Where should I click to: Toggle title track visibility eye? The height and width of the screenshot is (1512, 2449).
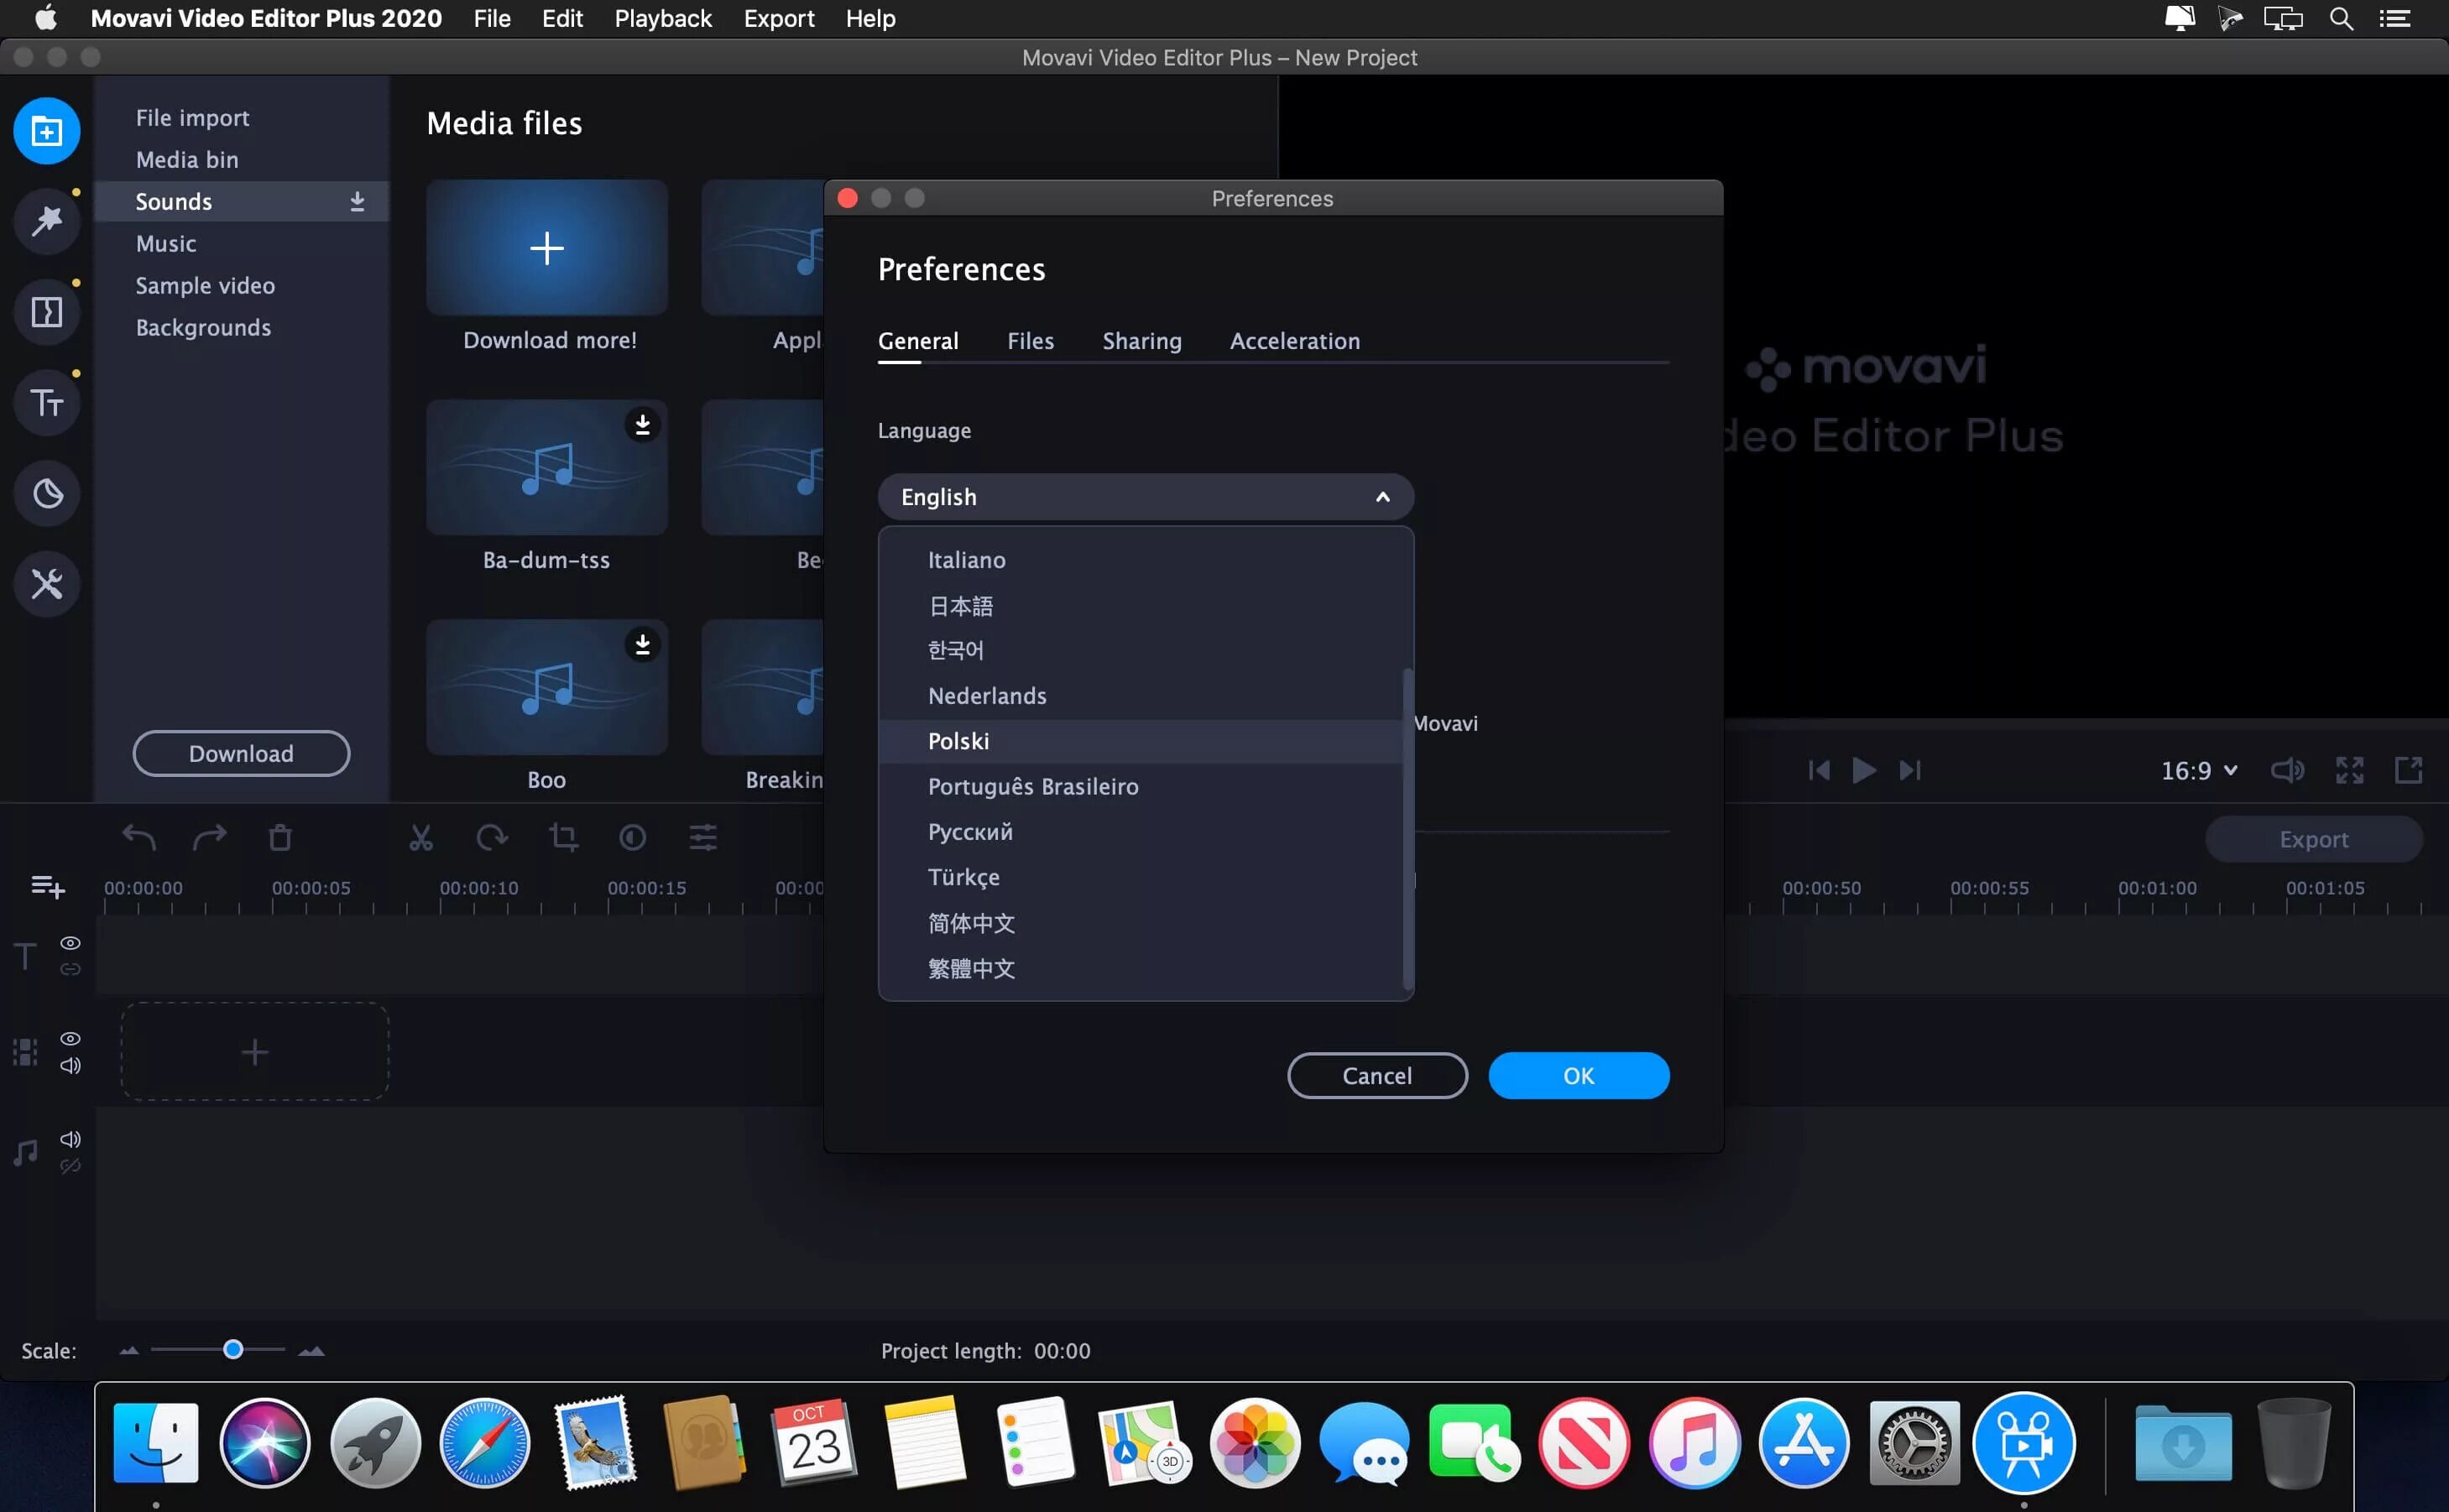(x=70, y=943)
